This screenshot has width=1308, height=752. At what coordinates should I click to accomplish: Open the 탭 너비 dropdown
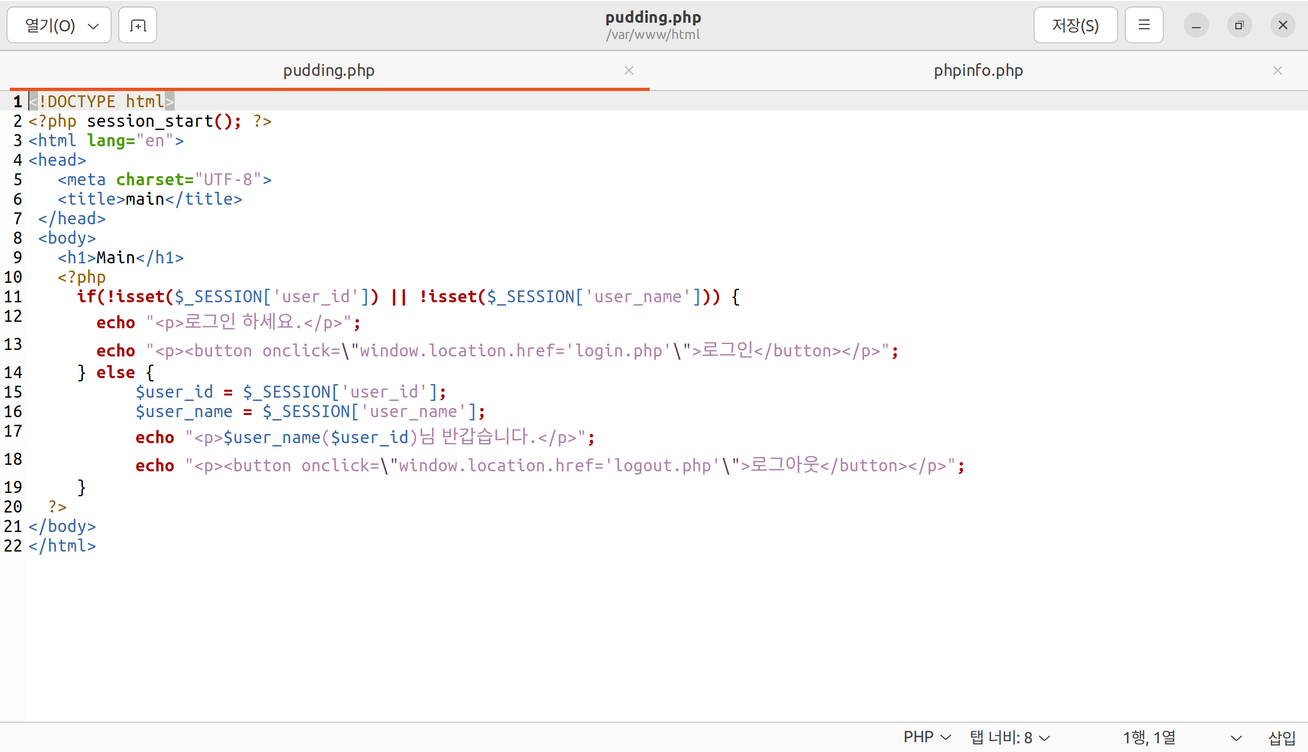[x=1010, y=737]
